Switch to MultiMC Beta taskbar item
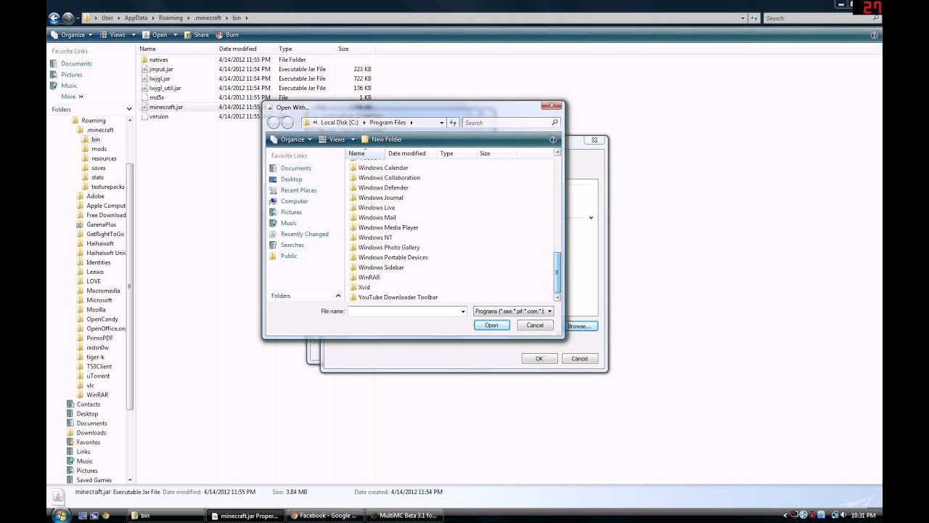929x523 pixels. (404, 516)
